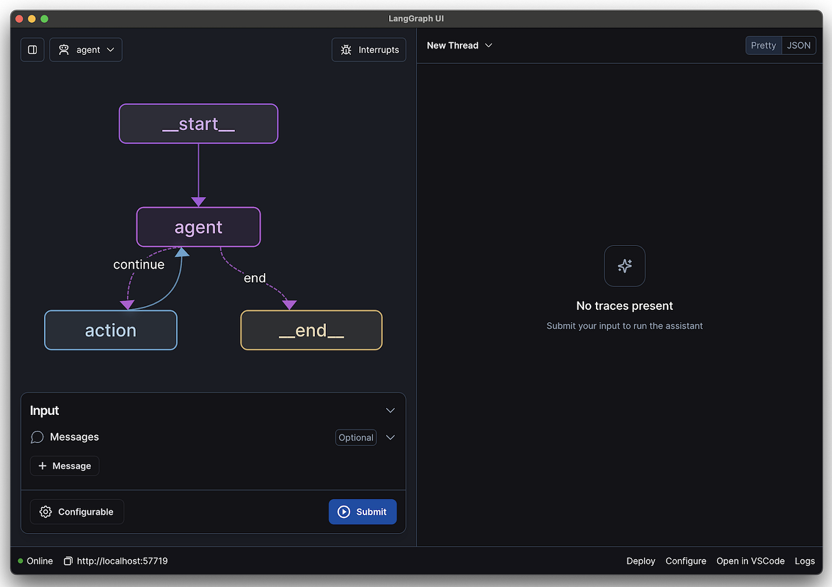This screenshot has width=832, height=587.
Task: Click the Optional badge
Action: tap(355, 437)
